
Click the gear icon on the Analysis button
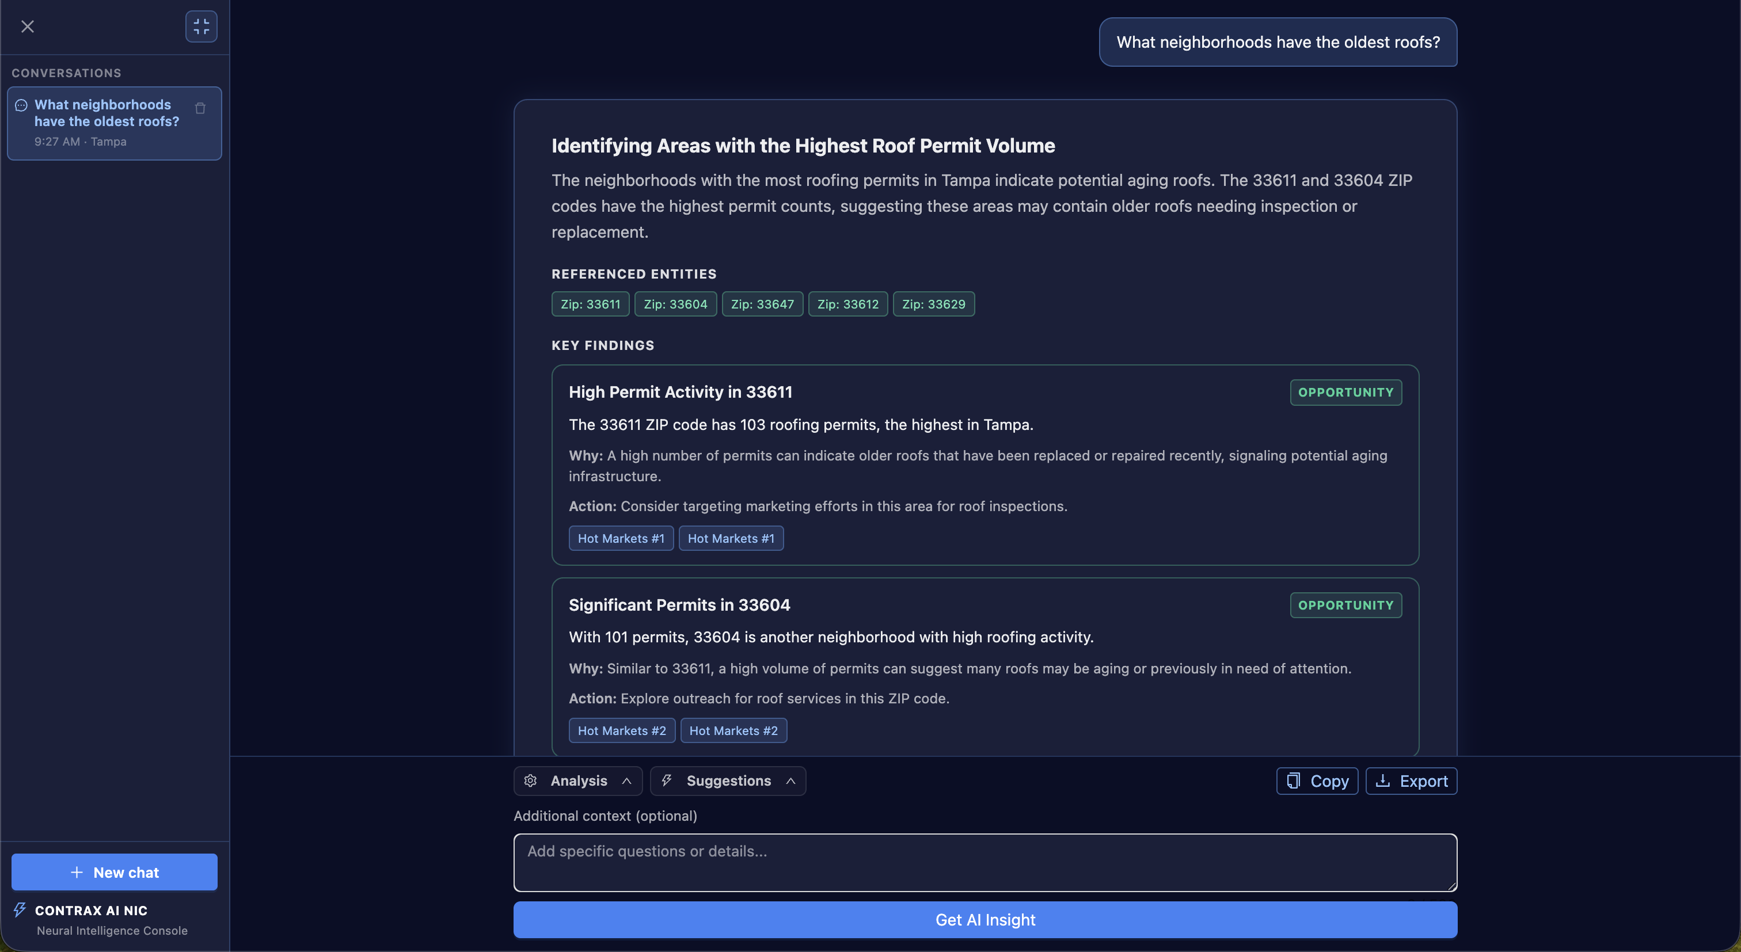[x=531, y=780]
